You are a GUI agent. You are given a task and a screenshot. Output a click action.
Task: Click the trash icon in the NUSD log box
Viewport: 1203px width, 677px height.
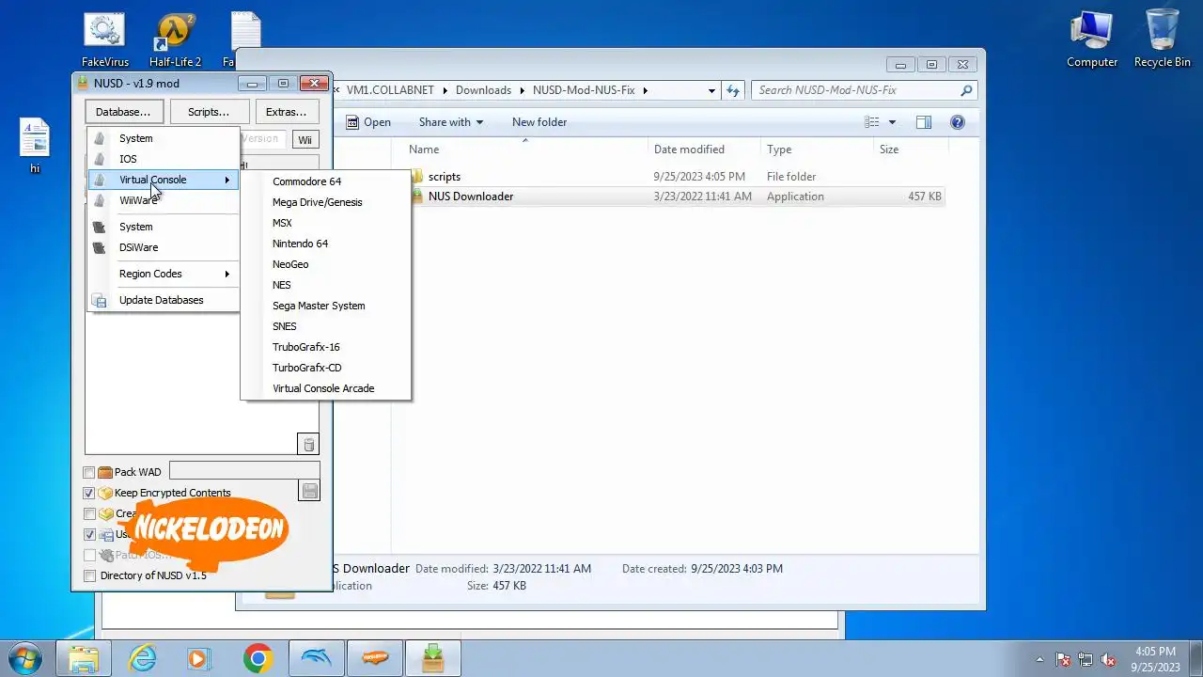click(x=308, y=444)
